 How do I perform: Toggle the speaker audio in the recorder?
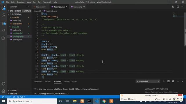(x=178, y=99)
